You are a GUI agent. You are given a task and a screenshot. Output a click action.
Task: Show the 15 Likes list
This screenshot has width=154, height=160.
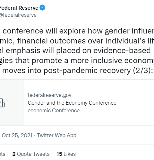click(x=66, y=154)
